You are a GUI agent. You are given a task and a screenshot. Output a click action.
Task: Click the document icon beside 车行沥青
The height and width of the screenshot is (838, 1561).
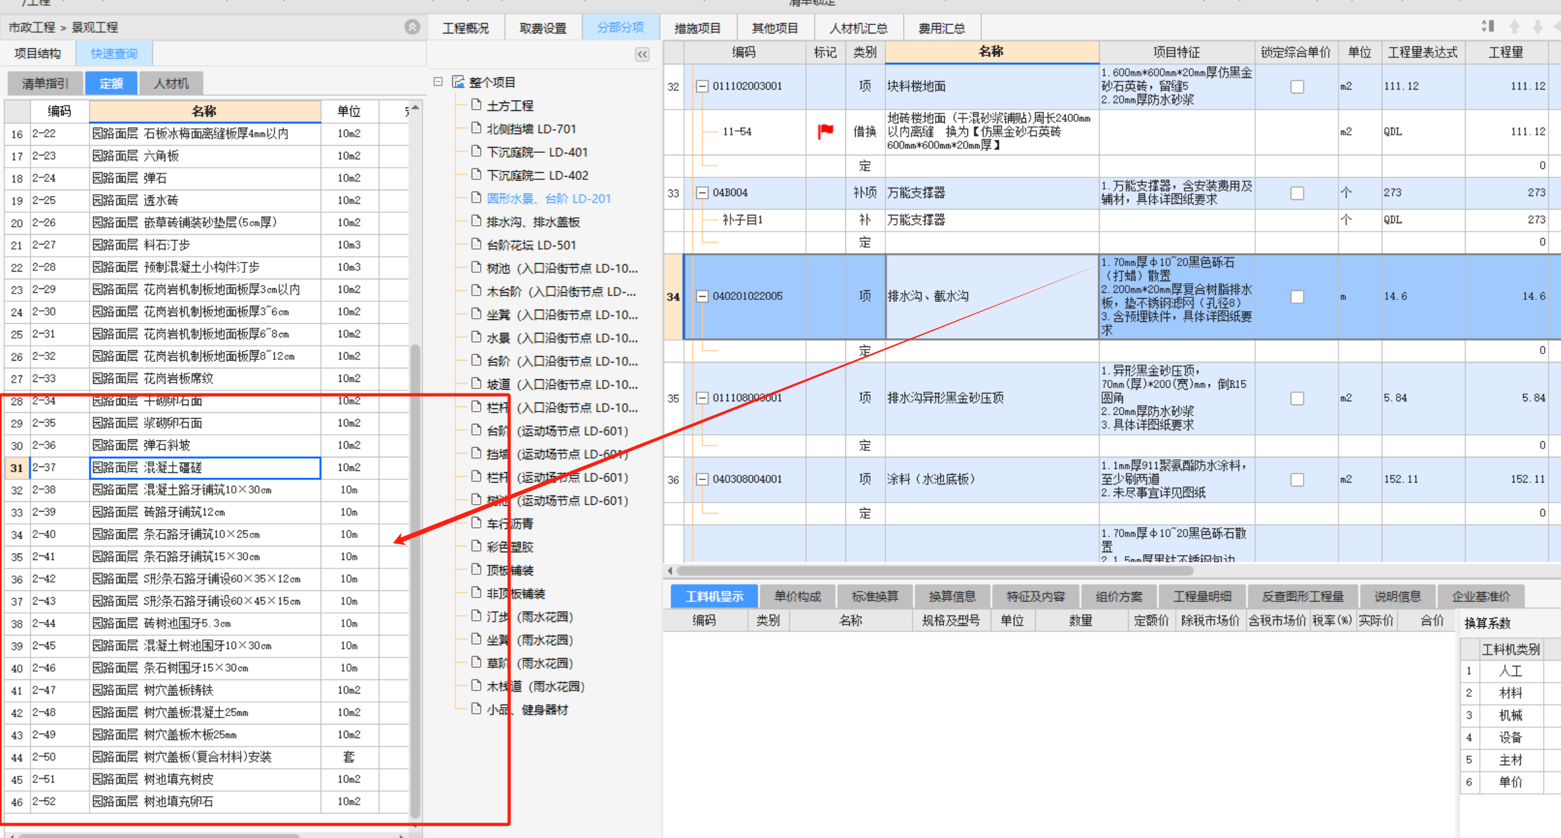pyautogui.click(x=476, y=523)
